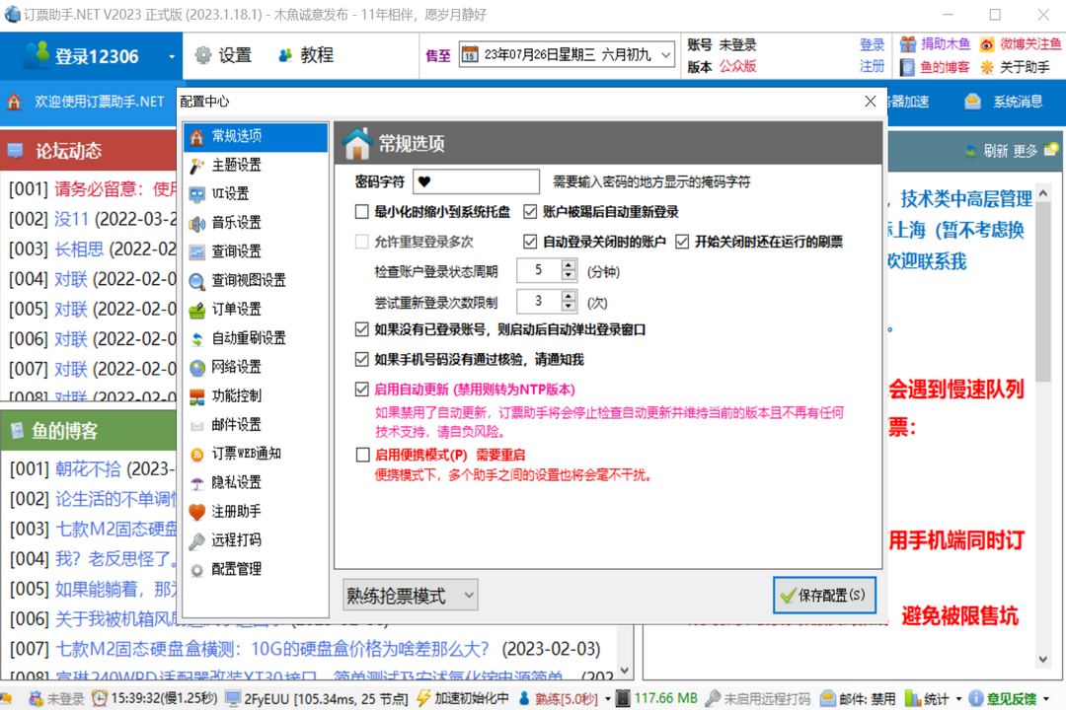Click the 检查账户登录状态周期 number field
The height and width of the screenshot is (710, 1066).
(539, 270)
